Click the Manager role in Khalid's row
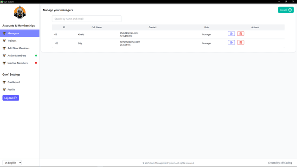The image size is (297, 167). coord(207,34)
